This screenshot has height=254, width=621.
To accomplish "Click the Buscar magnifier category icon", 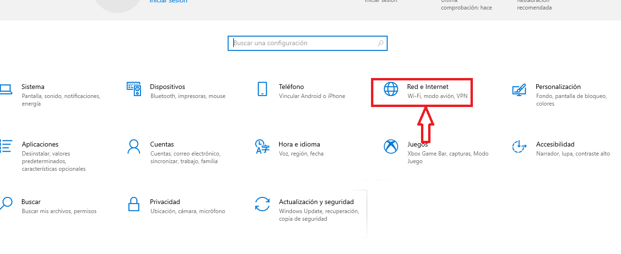I will click(6, 204).
